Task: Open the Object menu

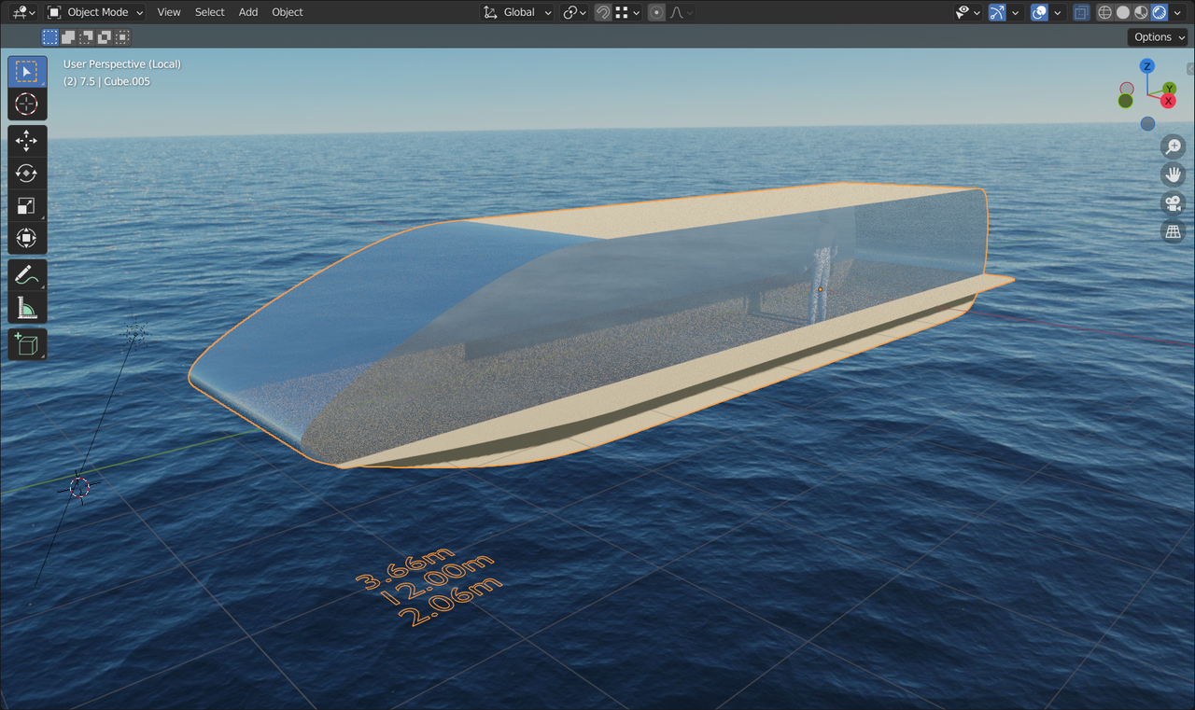Action: pos(288,12)
